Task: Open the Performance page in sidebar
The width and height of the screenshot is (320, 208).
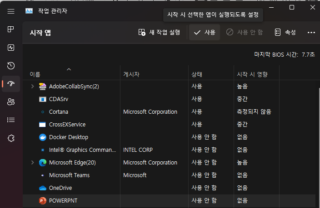Action: [11, 48]
